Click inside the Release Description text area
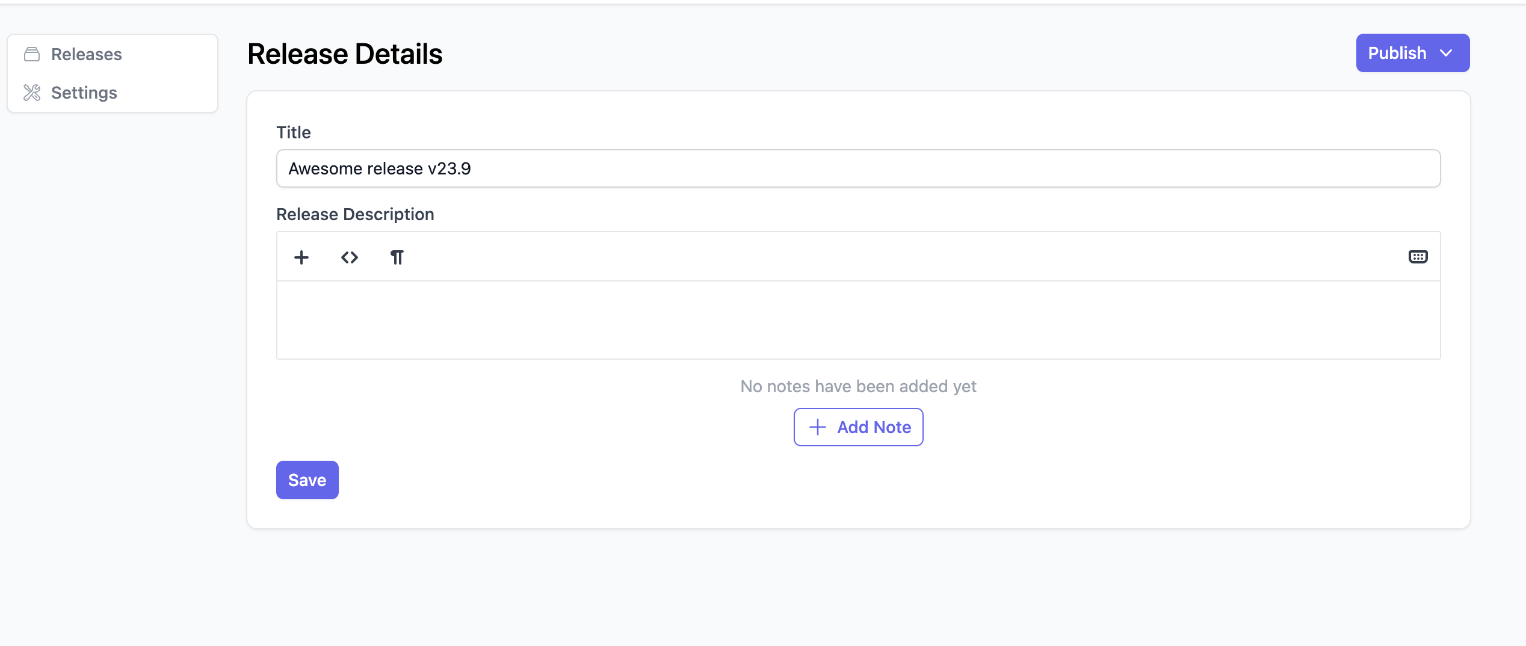The image size is (1526, 646). click(x=858, y=320)
